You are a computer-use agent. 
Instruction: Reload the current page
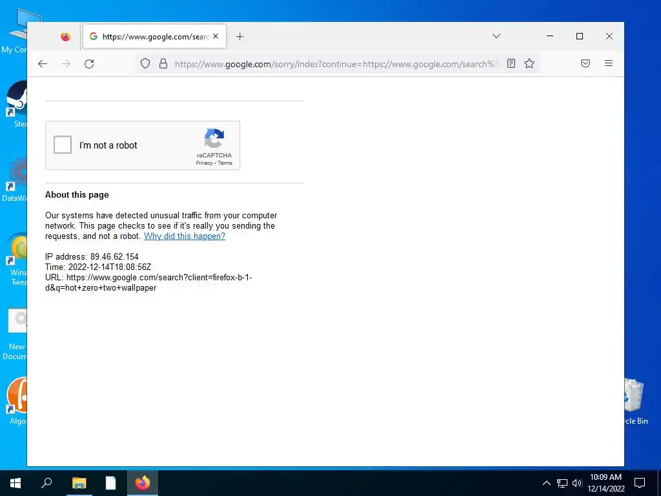coord(89,64)
